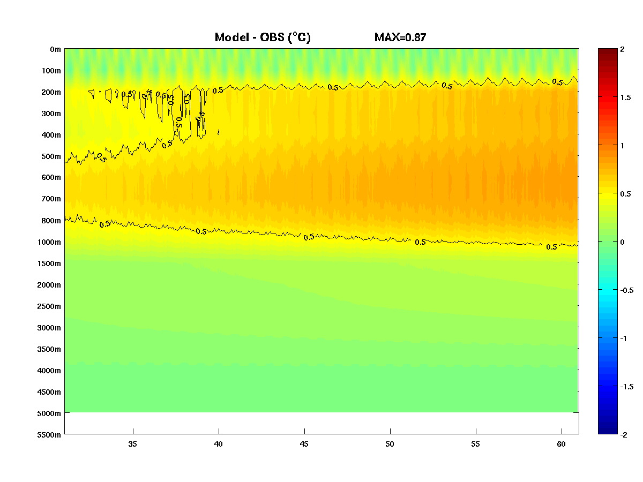The height and width of the screenshot is (482, 643).
Task: Select the "5000m" depth axis label
Action: [49, 413]
